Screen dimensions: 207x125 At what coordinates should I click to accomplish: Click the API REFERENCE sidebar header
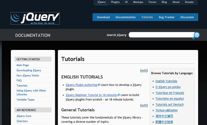tap(33, 110)
